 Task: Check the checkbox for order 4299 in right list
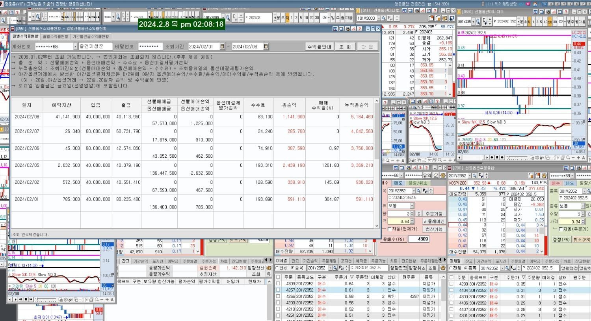[452, 284]
